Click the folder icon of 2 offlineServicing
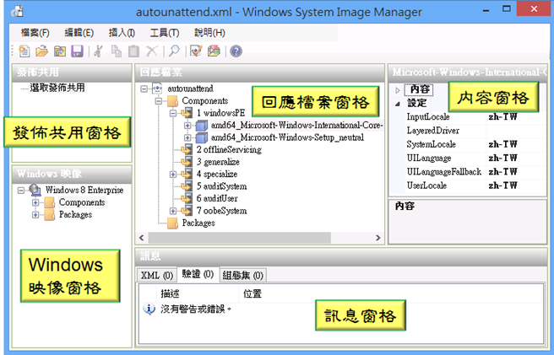 187,149
